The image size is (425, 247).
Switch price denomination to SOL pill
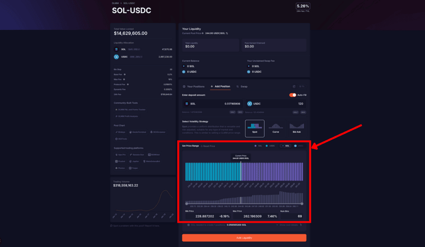[x=285, y=146]
